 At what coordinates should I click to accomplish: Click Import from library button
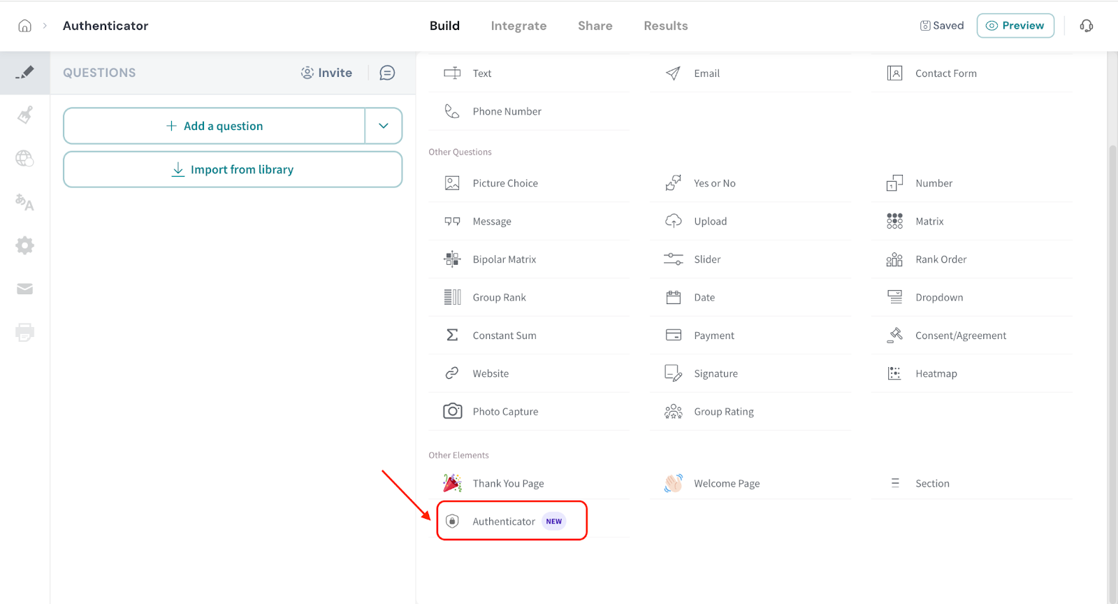pos(233,170)
